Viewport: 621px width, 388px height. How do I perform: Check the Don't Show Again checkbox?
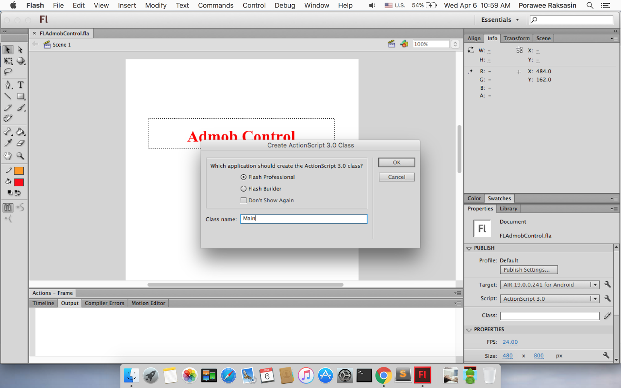(x=243, y=200)
